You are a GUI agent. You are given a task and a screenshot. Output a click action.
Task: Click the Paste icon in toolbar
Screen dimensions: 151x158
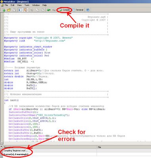click(x=42, y=10)
